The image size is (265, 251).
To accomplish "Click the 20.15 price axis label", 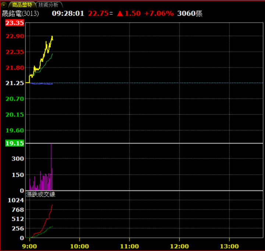I will coord(15,115).
